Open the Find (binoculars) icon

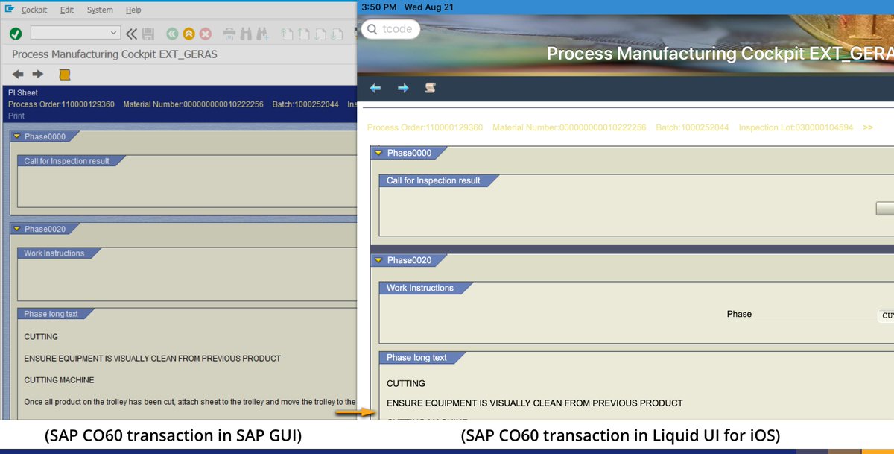247,32
